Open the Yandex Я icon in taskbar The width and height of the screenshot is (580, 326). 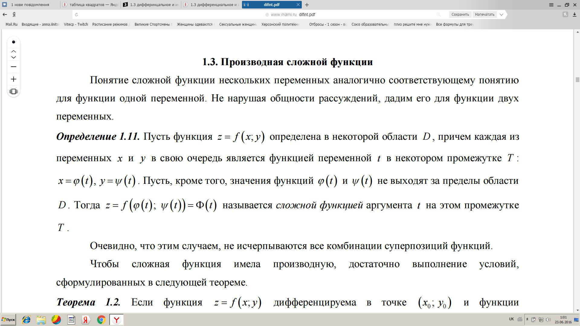coord(86,320)
